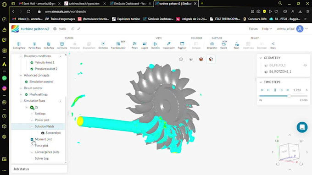Select the surfaces with edges render cube icon
This screenshot has height=175, width=312.
click(x=211, y=59)
